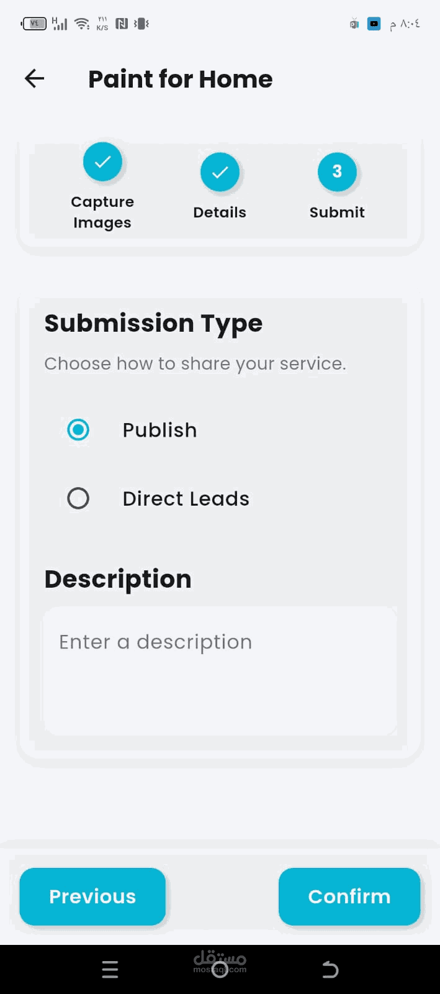Tap the blue screen recorder status icon

click(374, 24)
